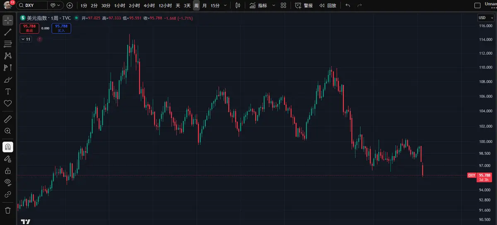Viewport: 497px width, 225px height.
Task: Select the ruler measure tool
Action: click(8, 119)
